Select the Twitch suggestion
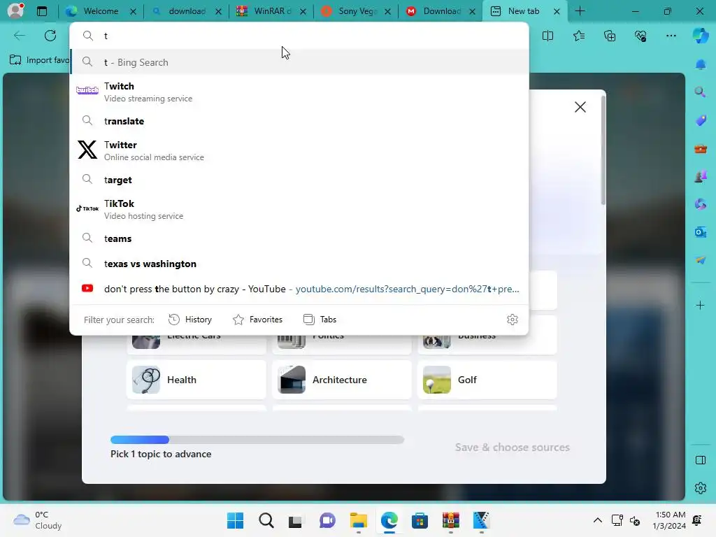Image resolution: width=716 pixels, height=537 pixels. [299, 92]
